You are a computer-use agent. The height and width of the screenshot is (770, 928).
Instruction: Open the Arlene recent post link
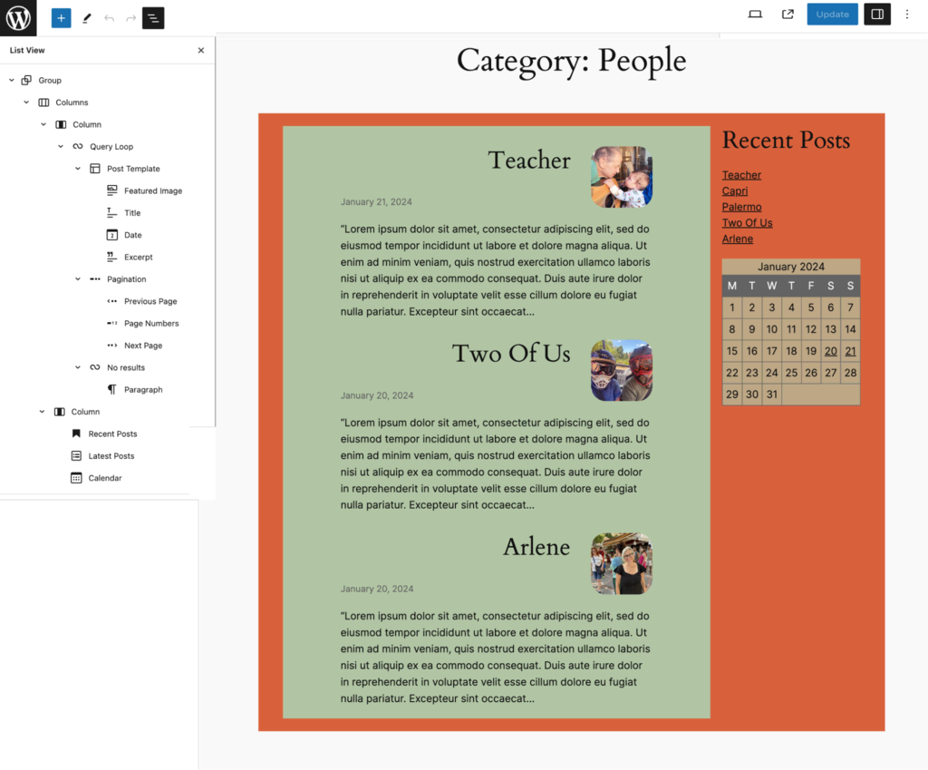coord(738,239)
